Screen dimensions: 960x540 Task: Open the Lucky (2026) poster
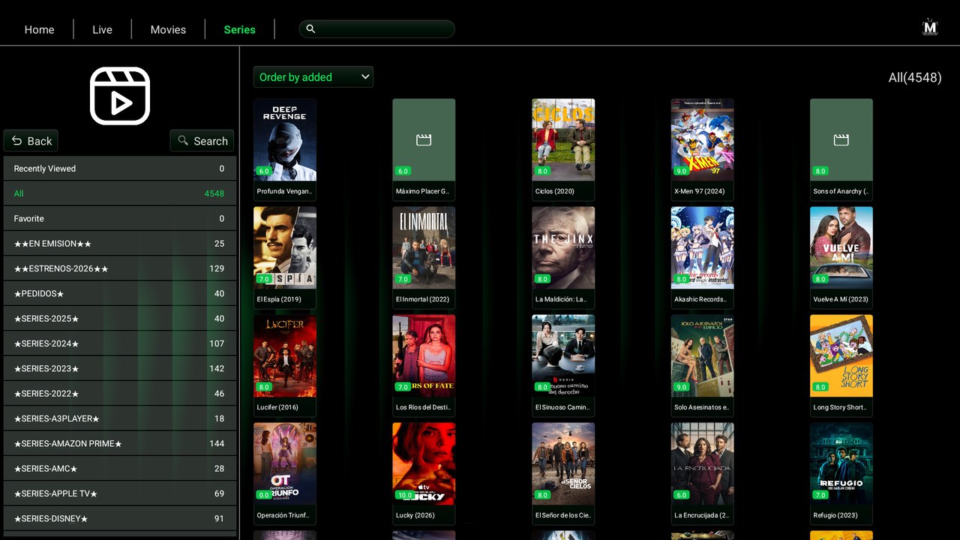point(424,463)
